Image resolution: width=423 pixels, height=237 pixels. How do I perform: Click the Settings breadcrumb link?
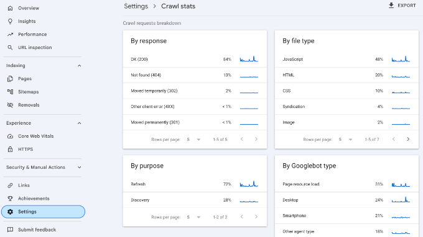pos(136,6)
